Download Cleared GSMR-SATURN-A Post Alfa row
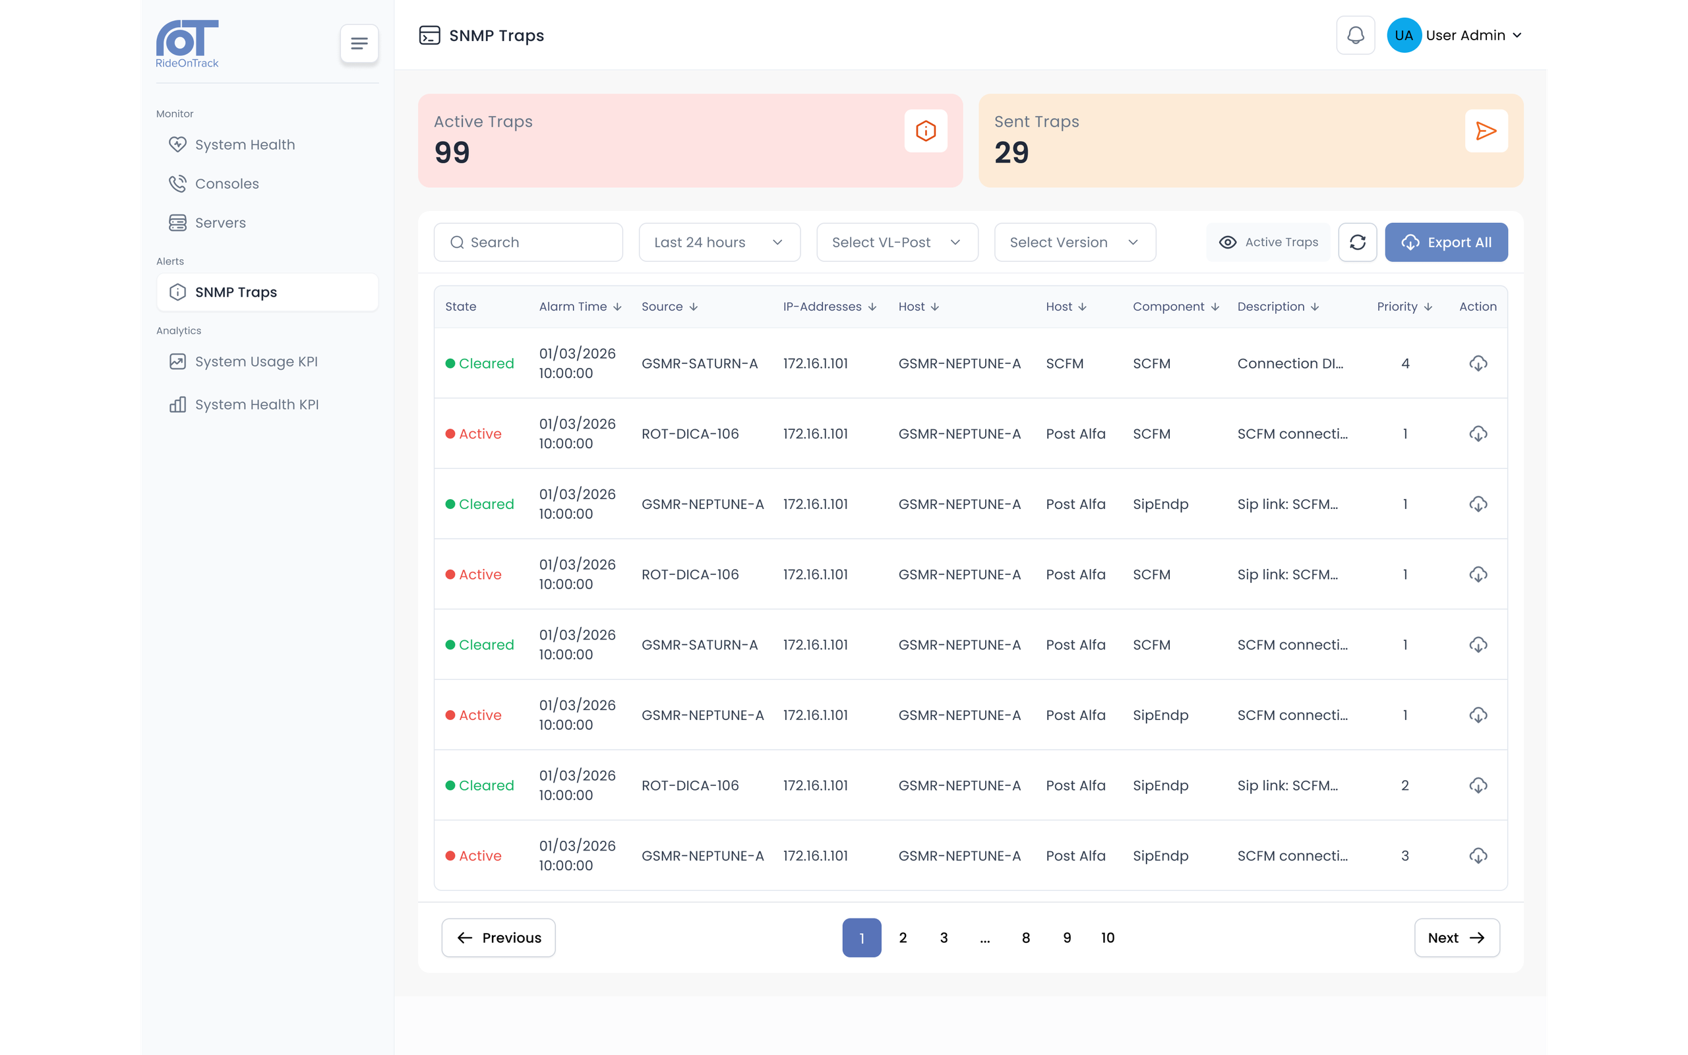 tap(1478, 645)
